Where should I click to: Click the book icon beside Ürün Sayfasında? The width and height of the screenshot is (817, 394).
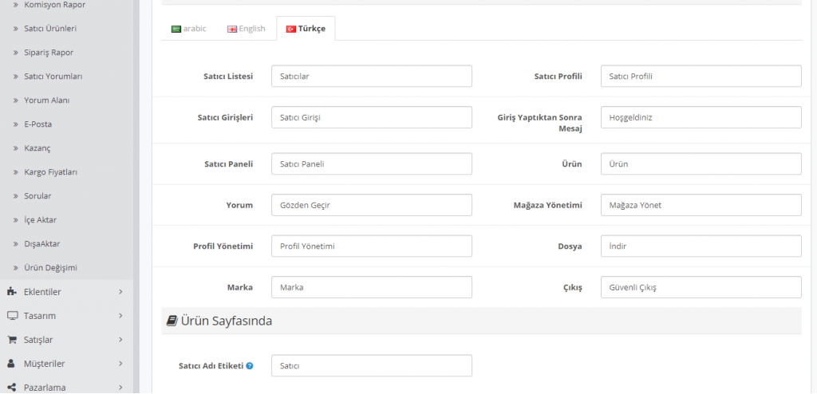[172, 321]
